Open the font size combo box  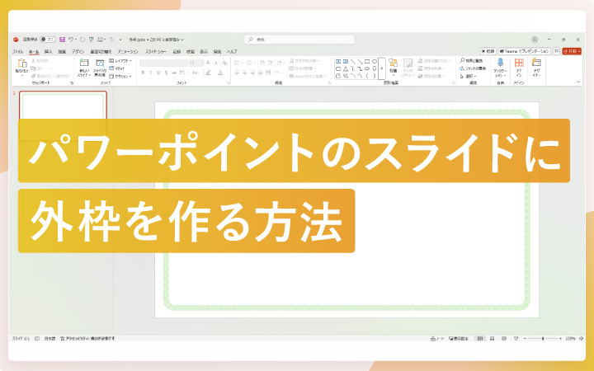tap(196, 63)
